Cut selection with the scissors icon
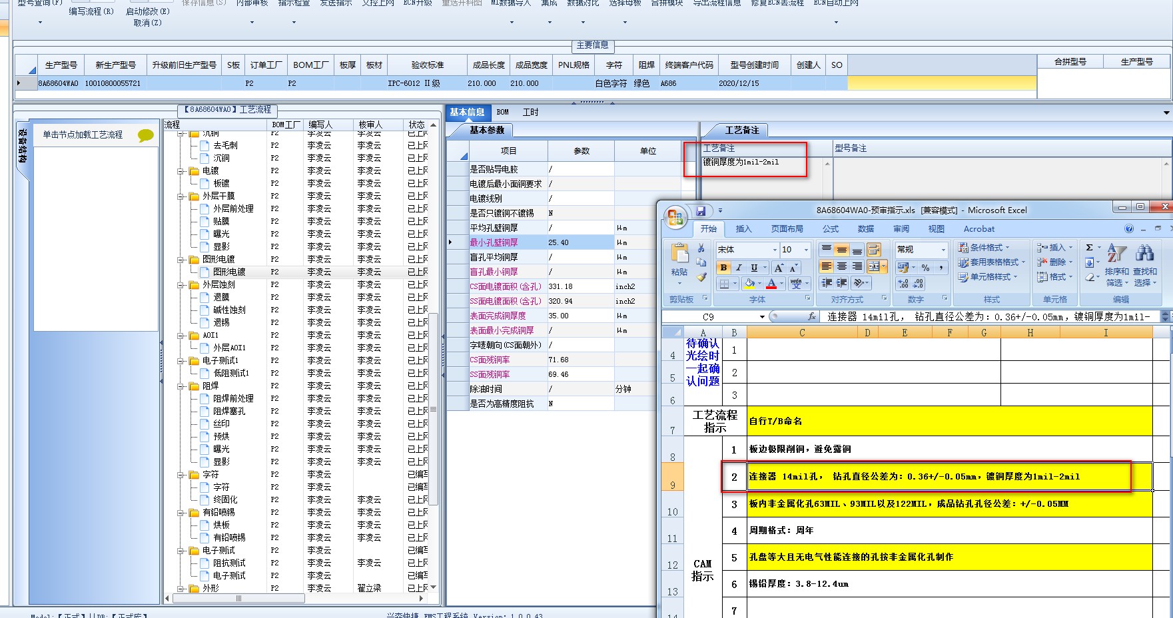1173x618 pixels. click(701, 248)
